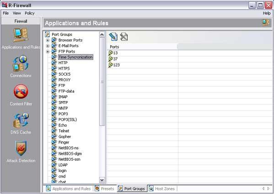Viewport: 274px width, 194px height.
Task: Click the E-Mail Ports group icon
Action: point(54,46)
